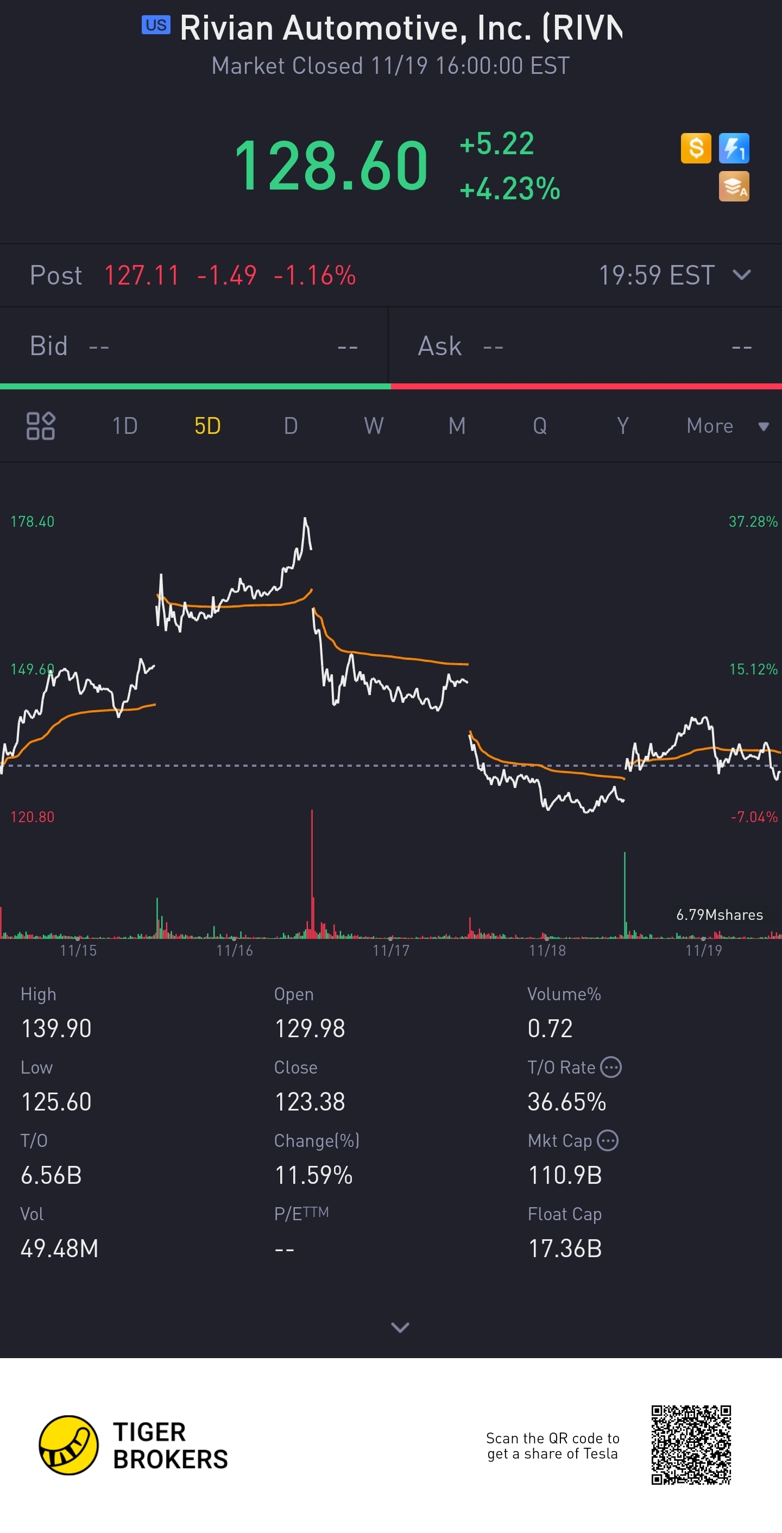Tap the Change(%) value 11.59%

tap(314, 1175)
